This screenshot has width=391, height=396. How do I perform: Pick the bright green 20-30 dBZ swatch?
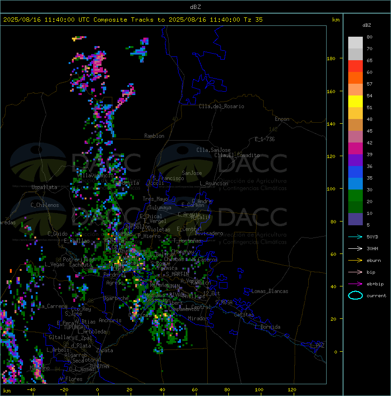(355, 196)
